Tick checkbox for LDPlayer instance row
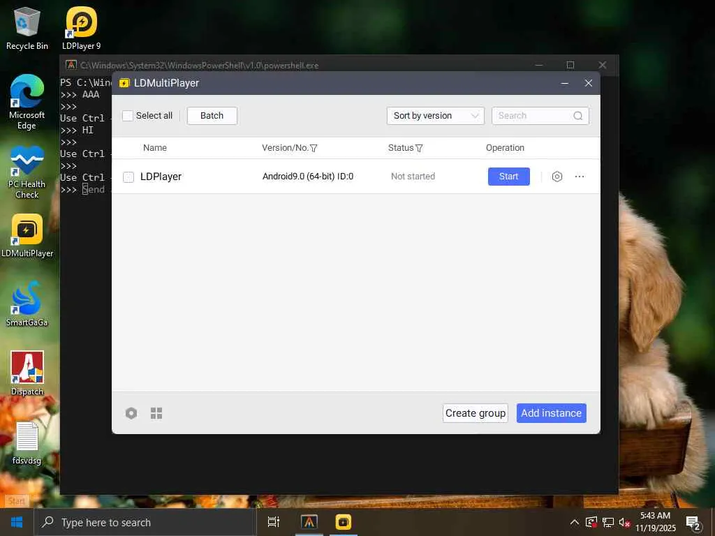The height and width of the screenshot is (536, 715). 128,177
